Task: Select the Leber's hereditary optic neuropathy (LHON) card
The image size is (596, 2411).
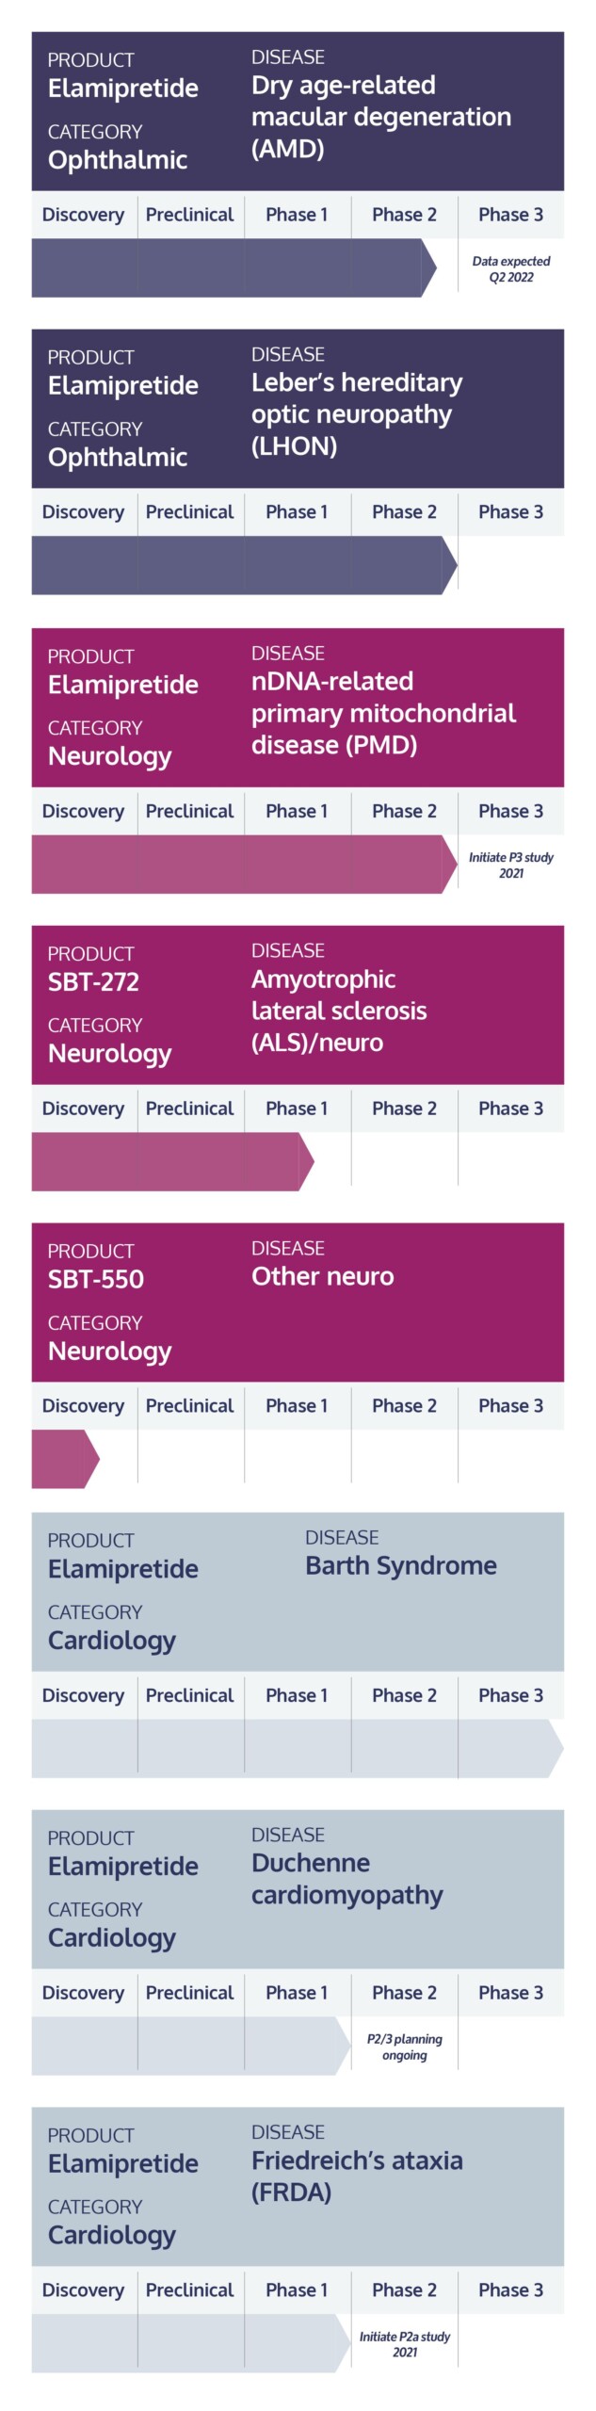Action: coord(298,409)
